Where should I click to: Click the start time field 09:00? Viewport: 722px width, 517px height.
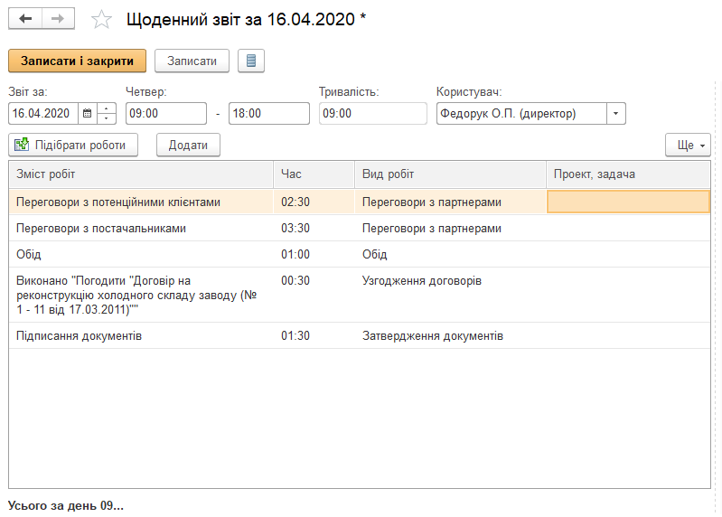tap(166, 113)
